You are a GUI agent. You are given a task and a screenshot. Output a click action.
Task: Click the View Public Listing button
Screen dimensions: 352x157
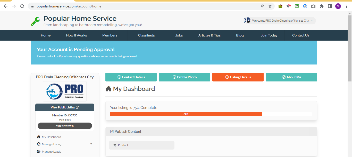(65, 107)
